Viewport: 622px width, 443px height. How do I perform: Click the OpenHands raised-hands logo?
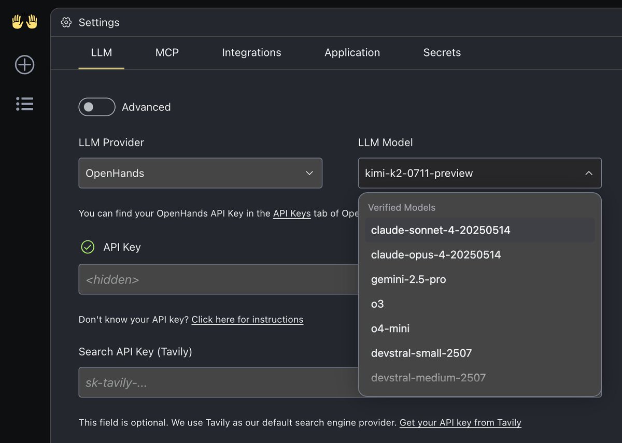[24, 22]
